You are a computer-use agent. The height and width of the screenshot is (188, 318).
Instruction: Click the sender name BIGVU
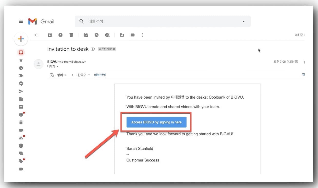[x=52, y=62]
